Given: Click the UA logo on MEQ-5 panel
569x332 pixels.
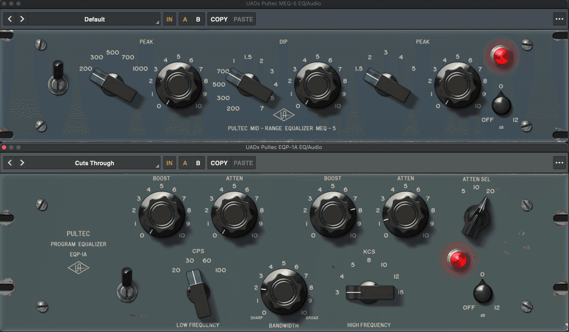Looking at the screenshot, I should [x=284, y=115].
